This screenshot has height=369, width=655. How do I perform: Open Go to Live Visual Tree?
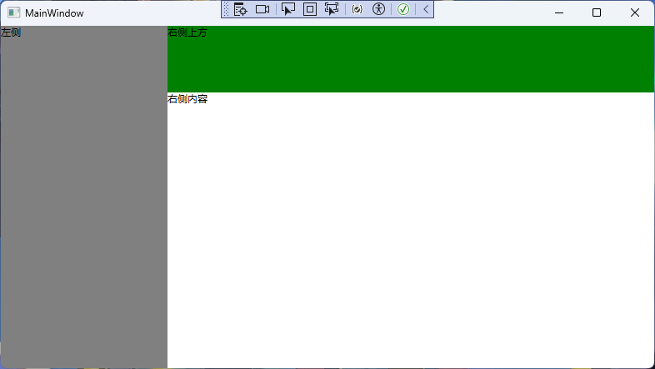tap(241, 9)
